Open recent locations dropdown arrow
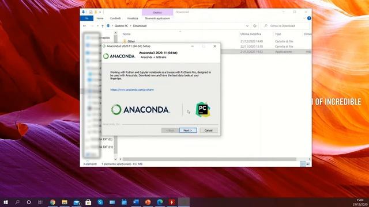 [97, 26]
